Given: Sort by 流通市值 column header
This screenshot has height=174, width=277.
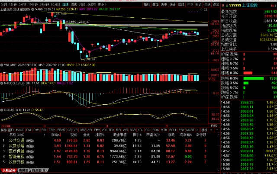Looking at the screenshot, I should click(119, 135).
